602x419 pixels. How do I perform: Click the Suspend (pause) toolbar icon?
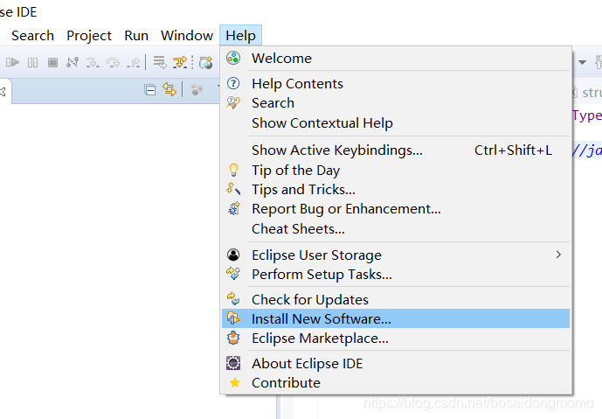point(32,62)
